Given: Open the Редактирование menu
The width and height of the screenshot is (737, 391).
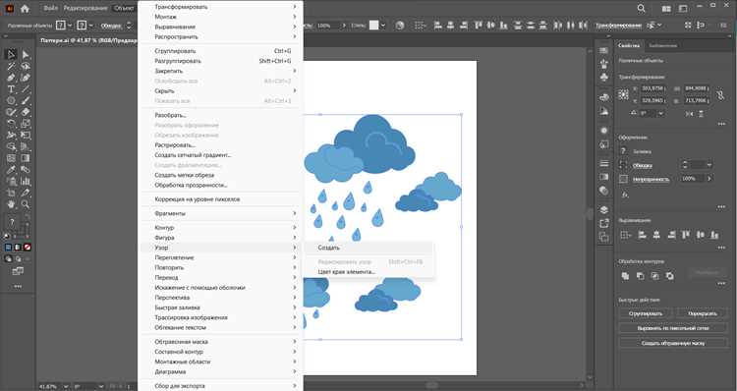Looking at the screenshot, I should 85,9.
